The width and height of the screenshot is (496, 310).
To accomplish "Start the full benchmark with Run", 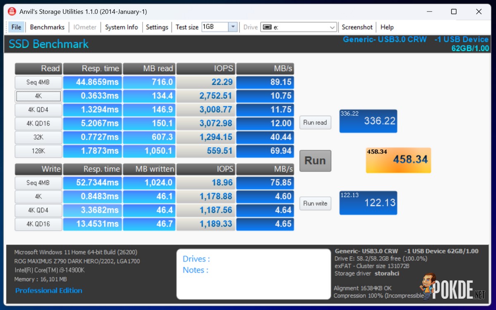I will tap(315, 161).
